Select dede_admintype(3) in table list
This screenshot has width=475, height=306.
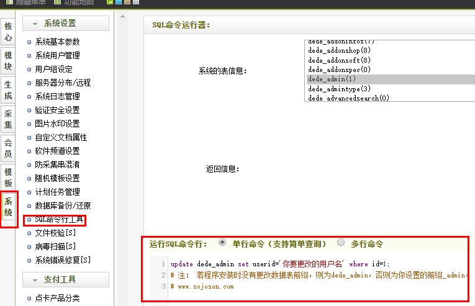tap(391, 89)
